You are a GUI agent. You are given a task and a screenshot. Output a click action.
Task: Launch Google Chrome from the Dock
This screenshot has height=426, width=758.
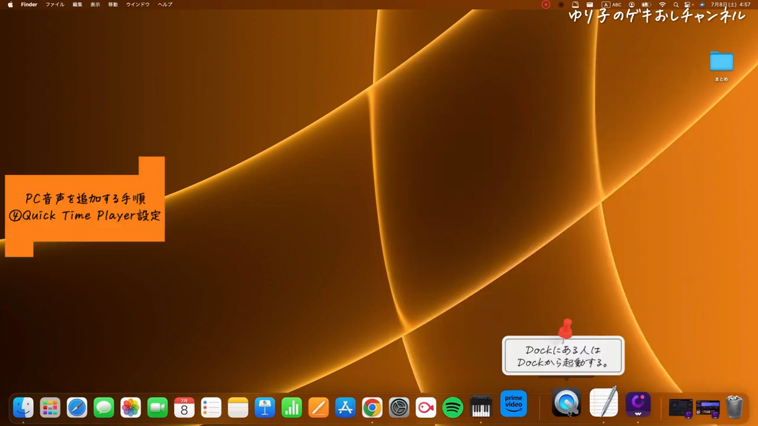372,408
